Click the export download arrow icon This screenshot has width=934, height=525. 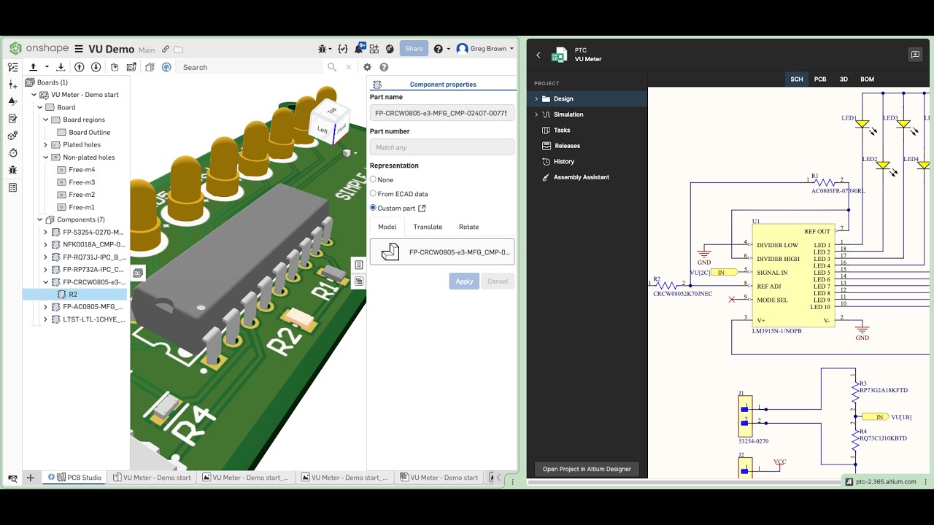pos(61,67)
